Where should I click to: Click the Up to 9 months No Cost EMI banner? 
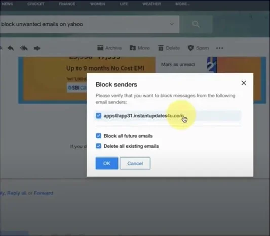click(105, 68)
